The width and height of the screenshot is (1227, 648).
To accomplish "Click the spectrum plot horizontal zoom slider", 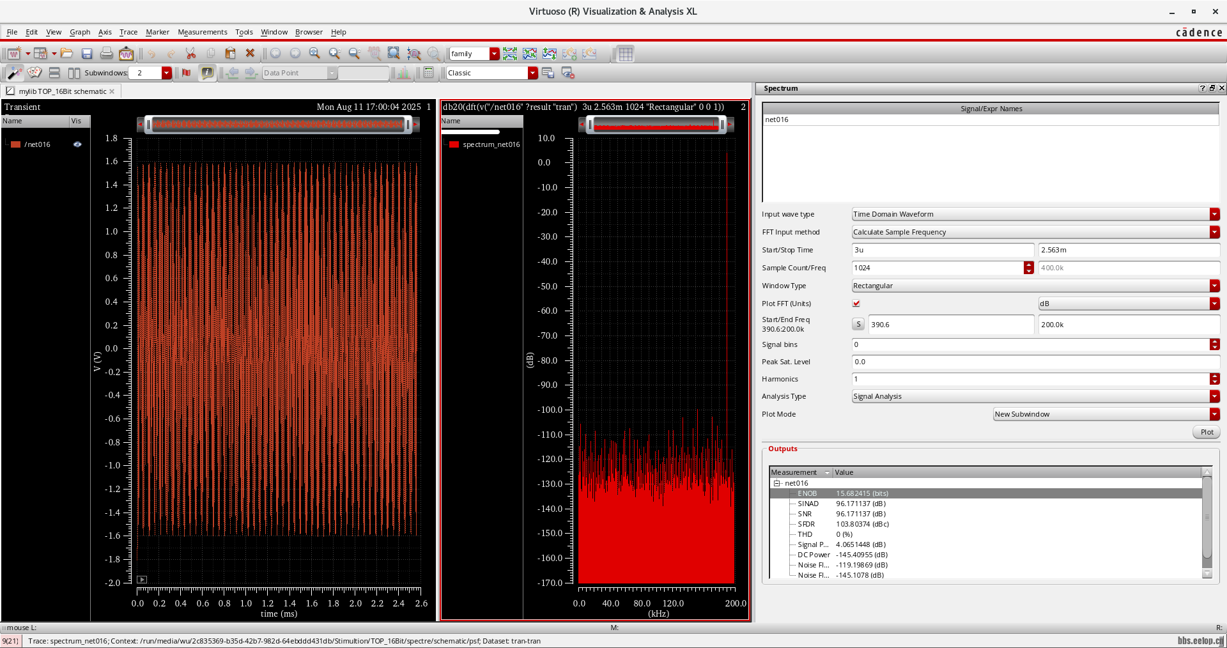I will pyautogui.click(x=656, y=125).
